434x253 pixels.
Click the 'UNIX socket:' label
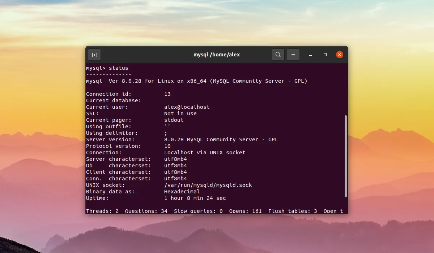pyautogui.click(x=105, y=185)
